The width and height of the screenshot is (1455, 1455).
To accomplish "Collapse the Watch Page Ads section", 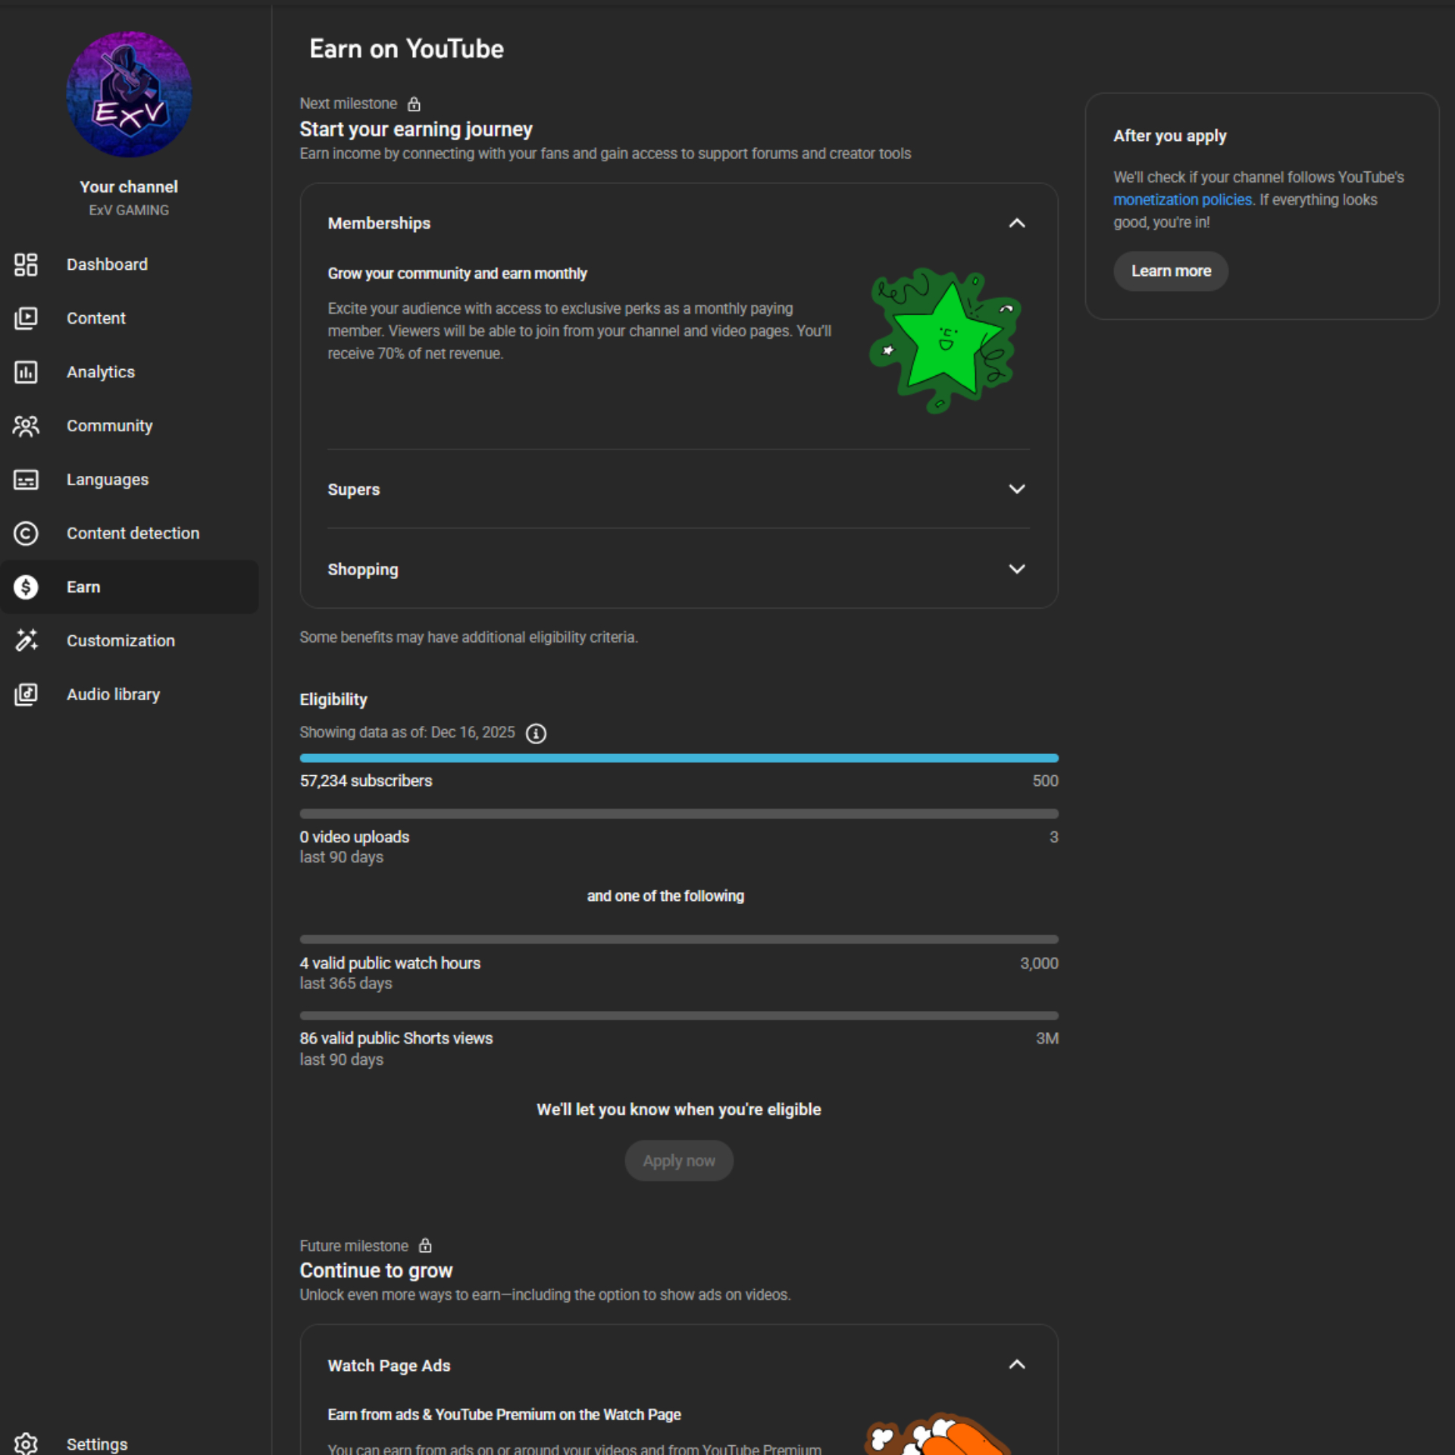I will coord(1016,1365).
